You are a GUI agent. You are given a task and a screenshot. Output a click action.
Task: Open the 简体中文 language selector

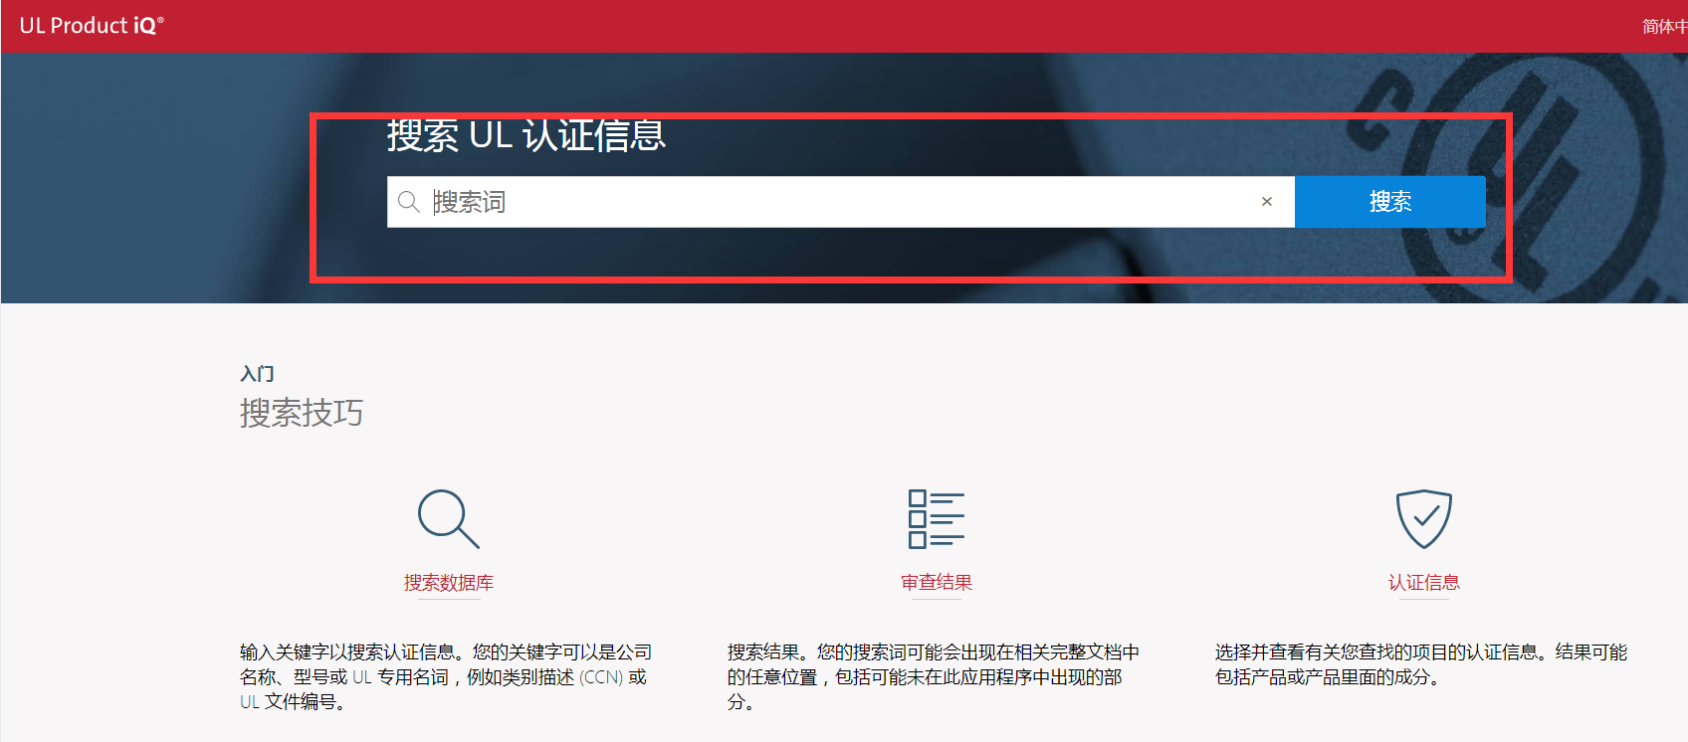(x=1663, y=27)
